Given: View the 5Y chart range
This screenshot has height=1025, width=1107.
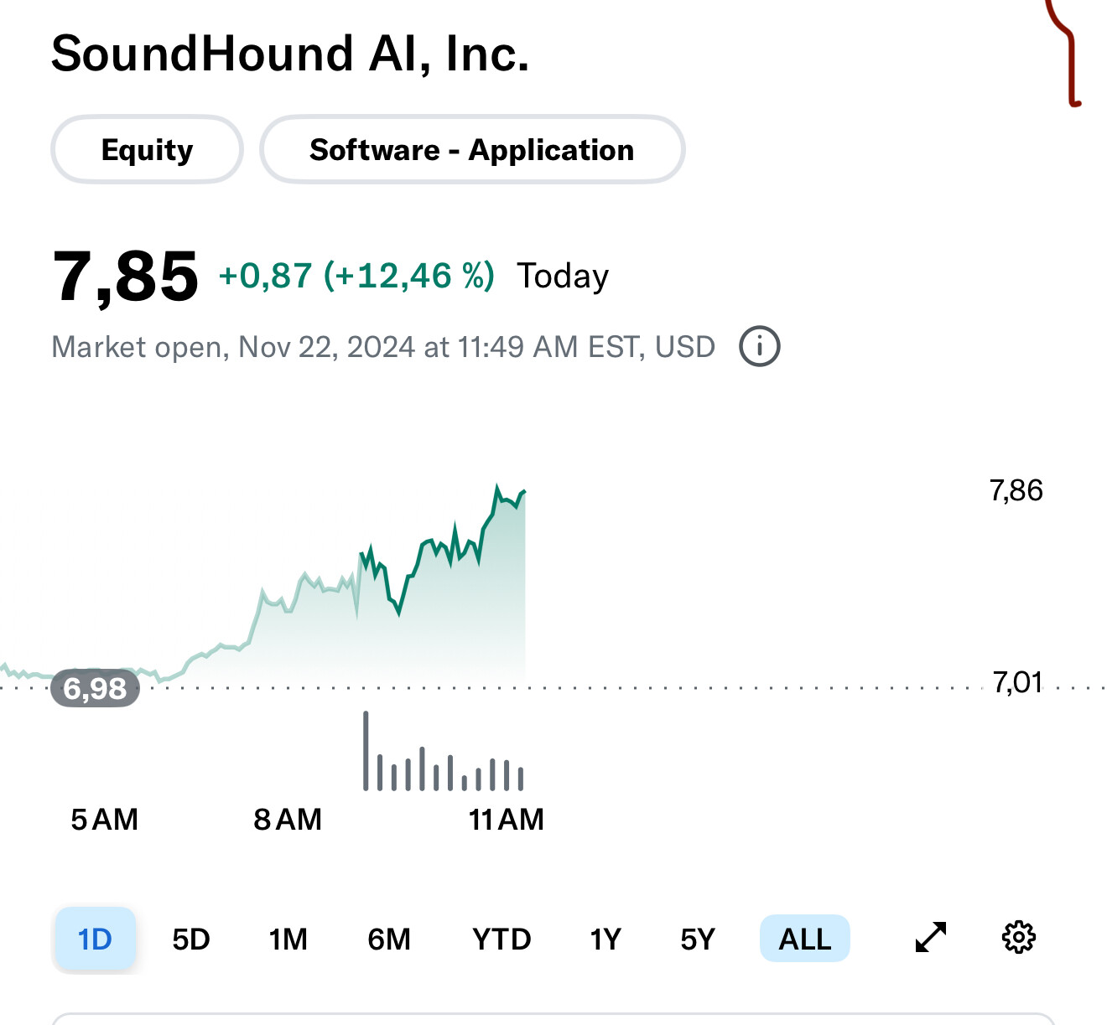Looking at the screenshot, I should coord(698,939).
